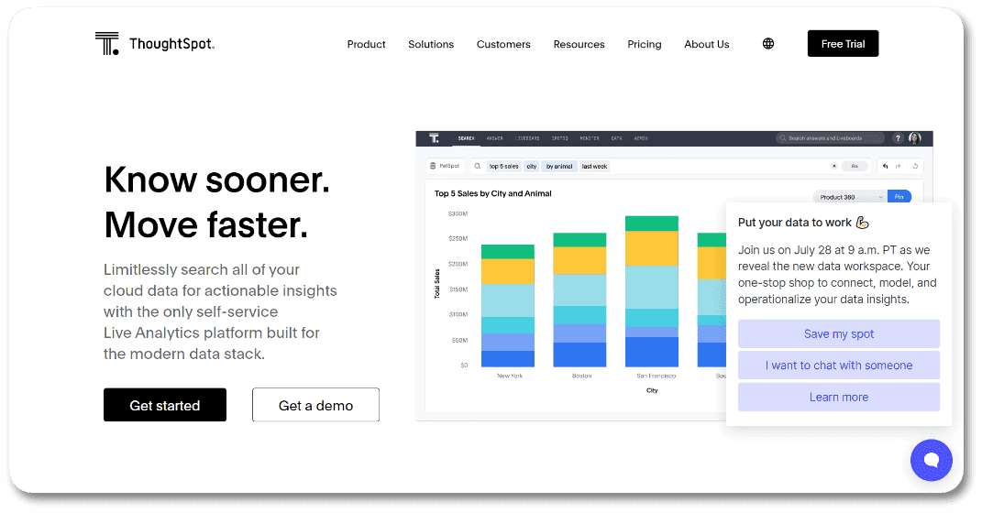
Task: Click the green segment of the San Francisco bar
Action: pos(651,224)
